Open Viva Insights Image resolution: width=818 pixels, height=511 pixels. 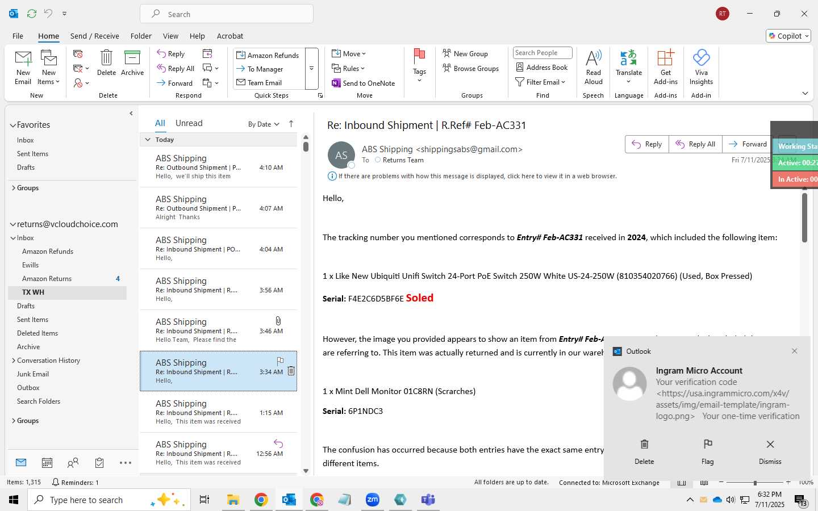tap(701, 68)
